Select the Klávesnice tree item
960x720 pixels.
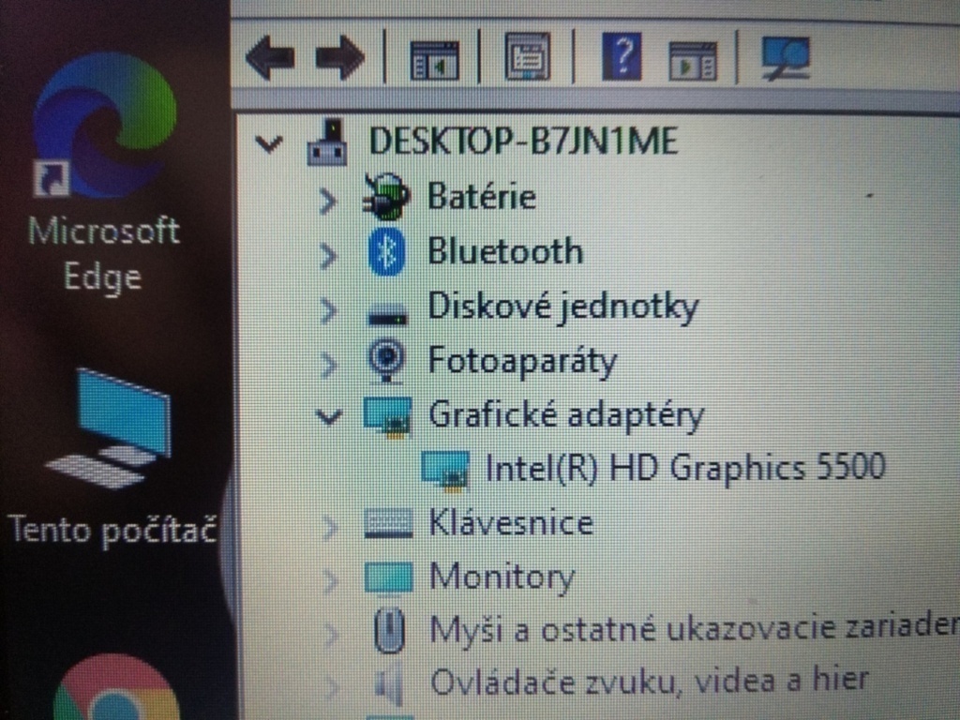[x=511, y=522]
